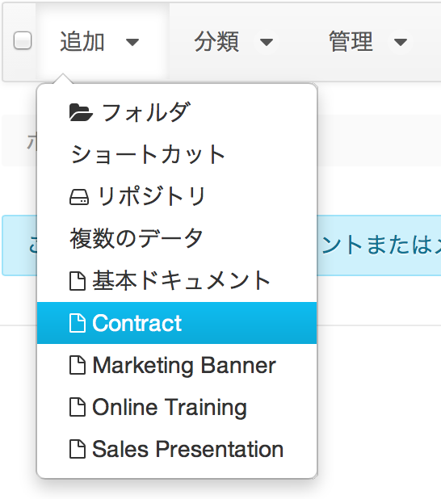Image resolution: width=441 pixels, height=499 pixels.
Task: Click the Online Training file icon
Action: [78, 407]
